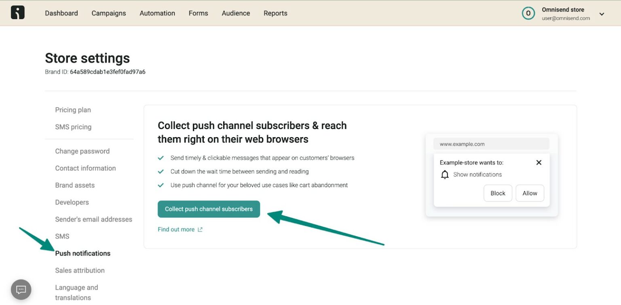Open the Find out more link
The width and height of the screenshot is (621, 305).
click(176, 229)
